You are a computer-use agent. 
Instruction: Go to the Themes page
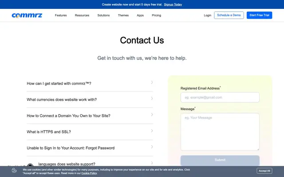click(x=123, y=15)
